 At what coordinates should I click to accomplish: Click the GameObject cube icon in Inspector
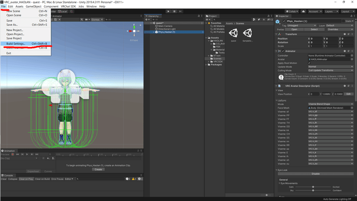click(x=278, y=21)
